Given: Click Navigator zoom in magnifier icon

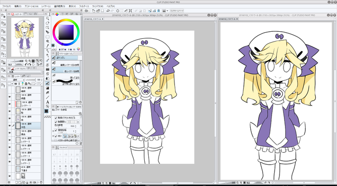Looking at the screenshot, I should [x=30, y=61].
